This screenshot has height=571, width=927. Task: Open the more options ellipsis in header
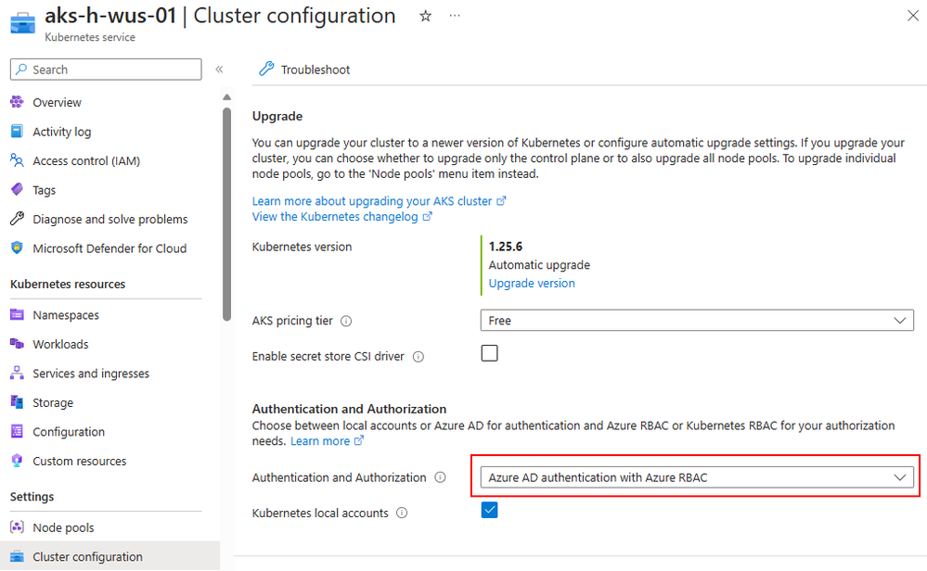(454, 16)
